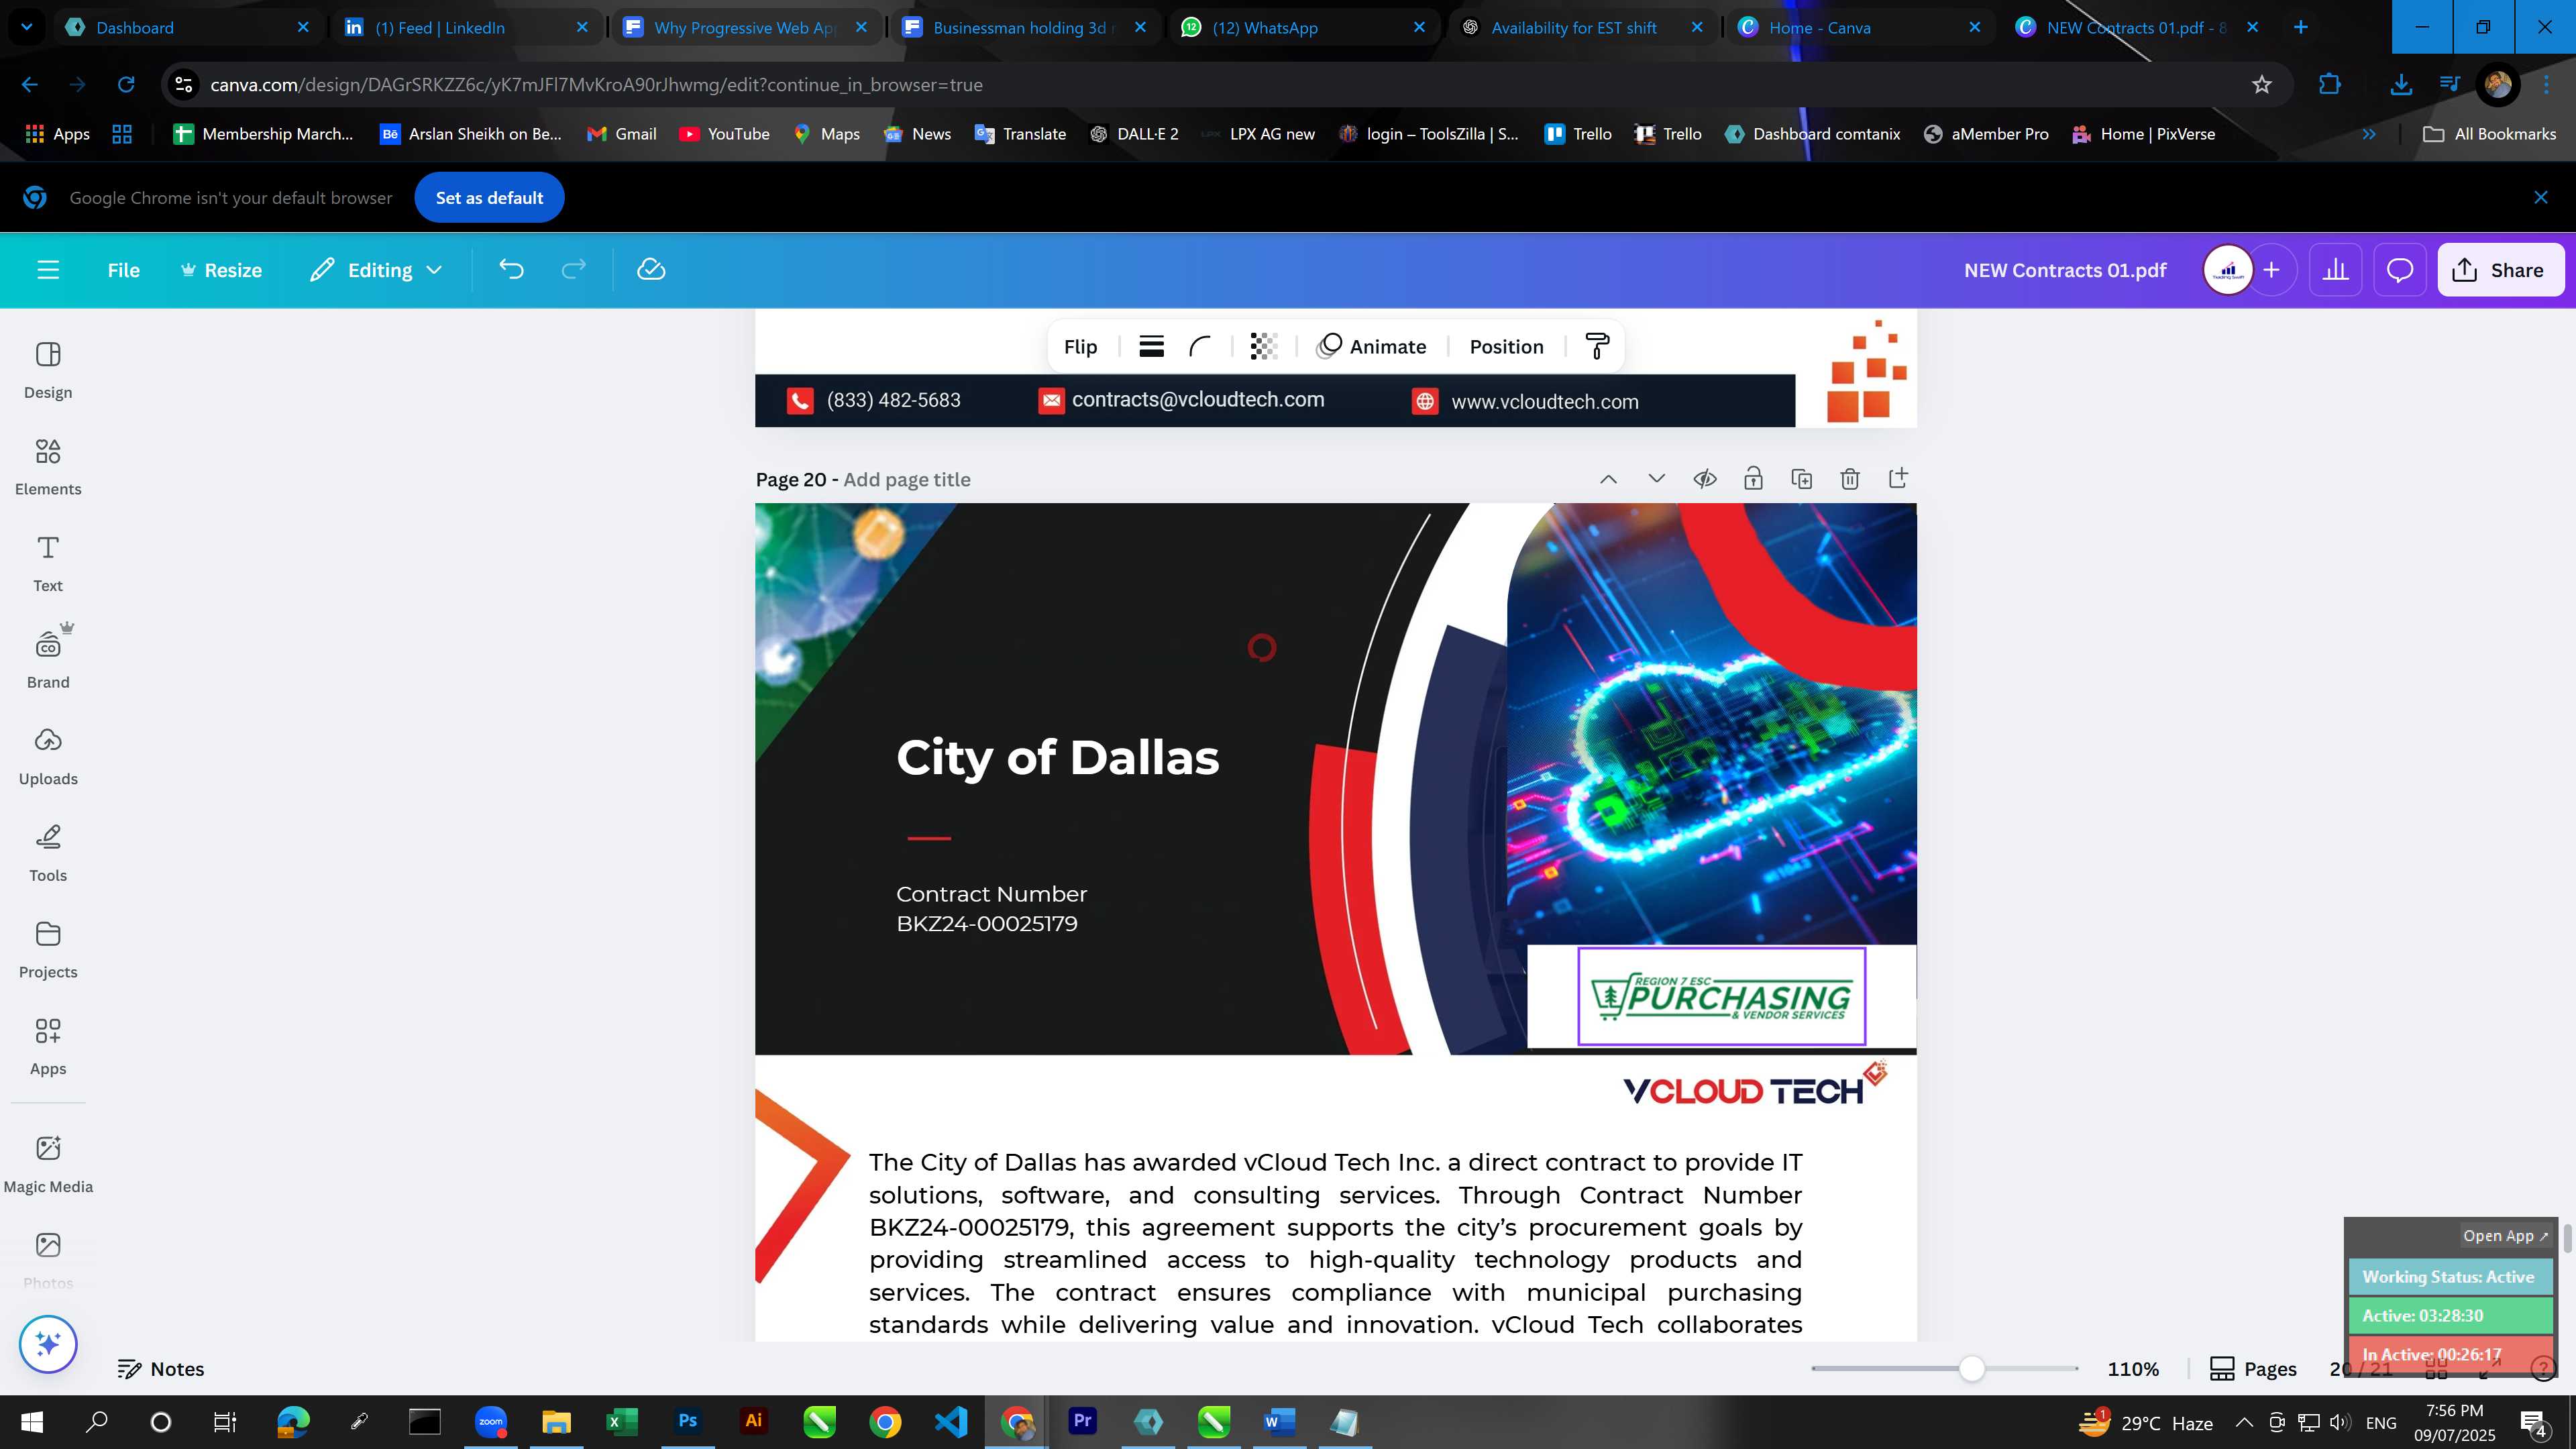Open the File menu
Screen dimensions: 2576x1449
123,270
